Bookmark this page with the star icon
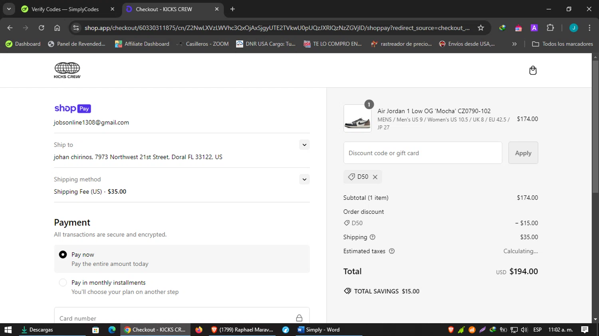 (x=481, y=28)
